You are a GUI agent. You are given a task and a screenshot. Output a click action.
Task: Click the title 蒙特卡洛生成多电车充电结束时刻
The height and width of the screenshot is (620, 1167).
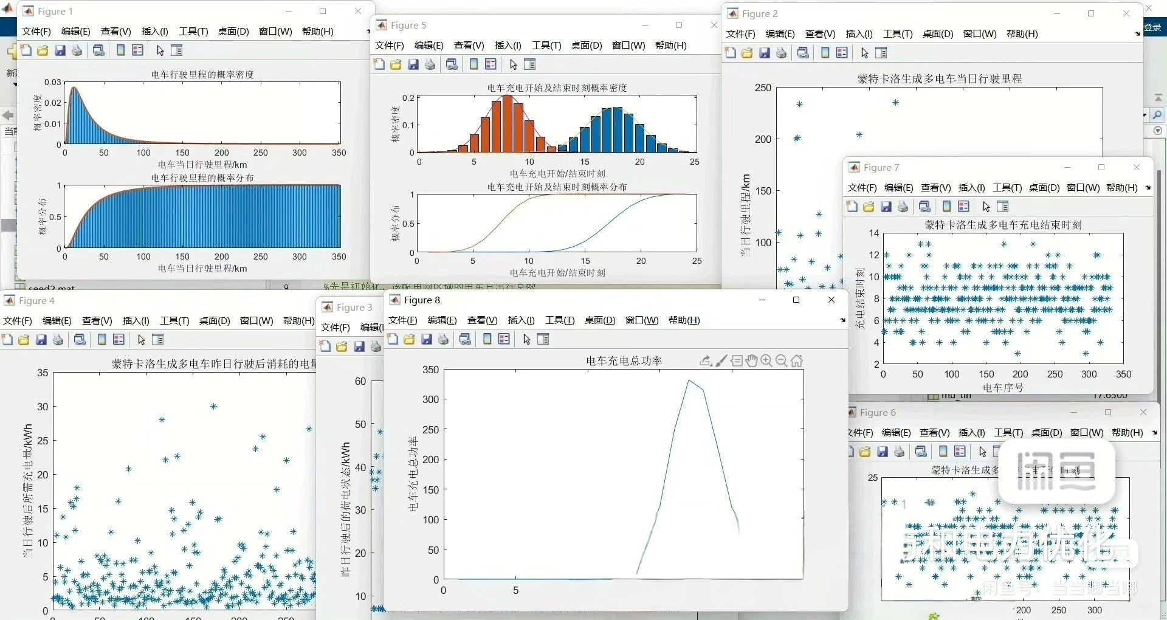pyautogui.click(x=1003, y=225)
